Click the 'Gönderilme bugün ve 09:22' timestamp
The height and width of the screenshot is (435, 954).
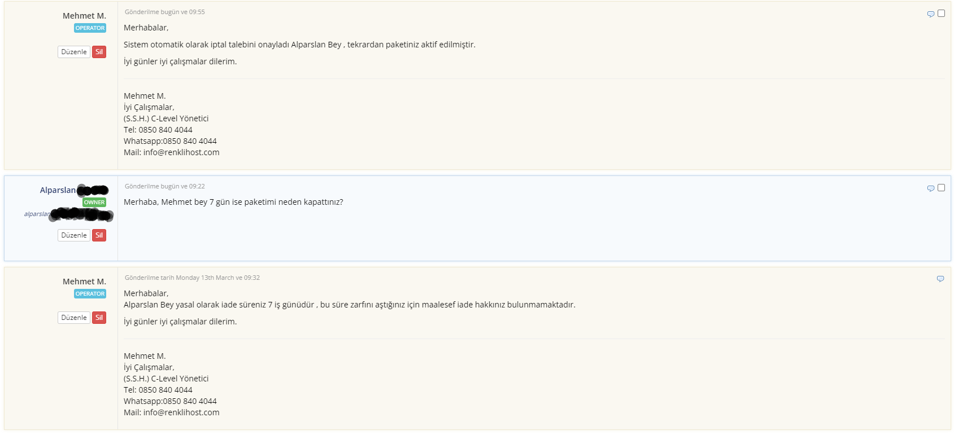coord(165,186)
